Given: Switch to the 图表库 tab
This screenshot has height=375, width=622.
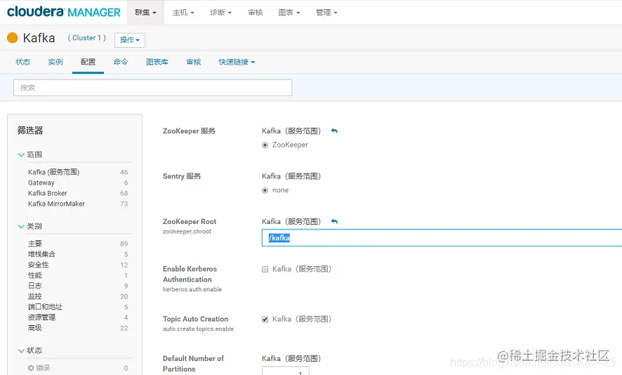Looking at the screenshot, I should click(157, 62).
